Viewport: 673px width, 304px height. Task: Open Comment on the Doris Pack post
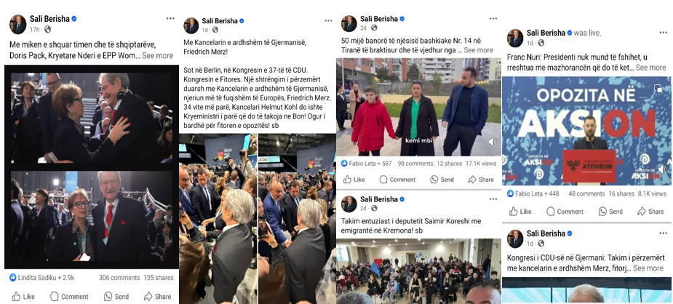coord(69,296)
